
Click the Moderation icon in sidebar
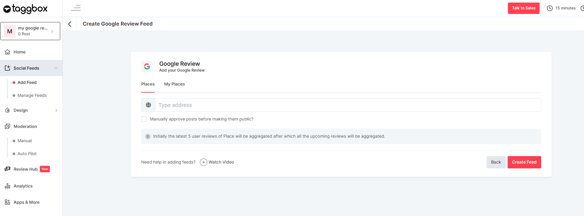[7, 127]
